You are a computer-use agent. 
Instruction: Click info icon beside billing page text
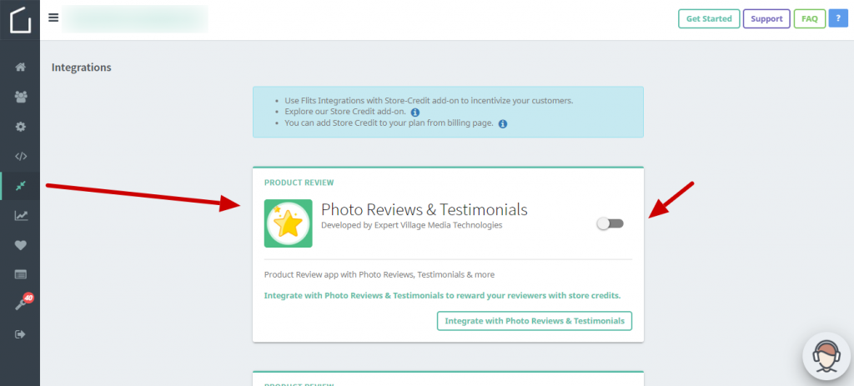pos(503,123)
